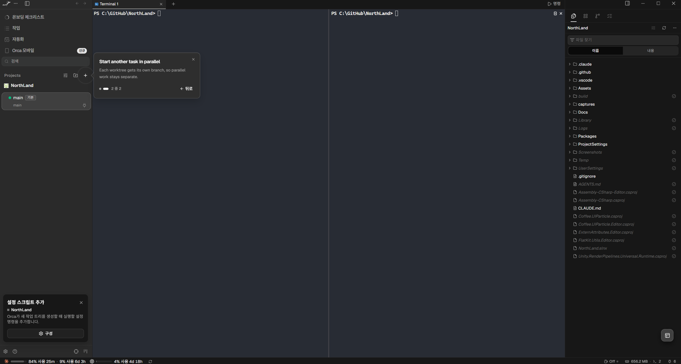
Task: Switch file search to 이름 mode
Action: tap(595, 51)
